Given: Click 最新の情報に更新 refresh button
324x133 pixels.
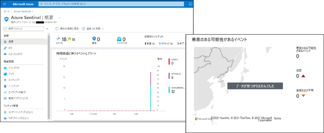Looking at the screenshot, I should [x=67, y=29].
